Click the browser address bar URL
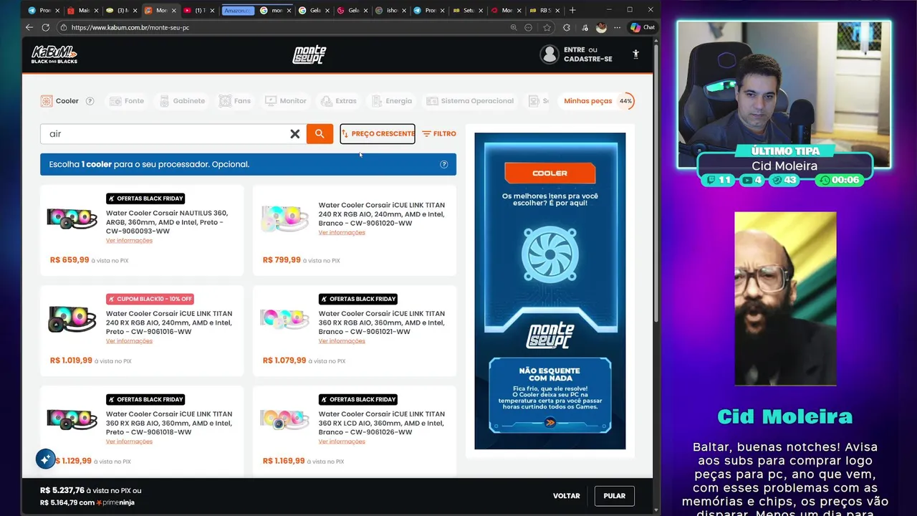 pos(130,27)
